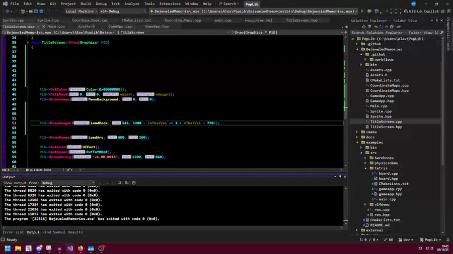Open Firefox from the Windows taskbar
The image size is (453, 254).
point(81,248)
